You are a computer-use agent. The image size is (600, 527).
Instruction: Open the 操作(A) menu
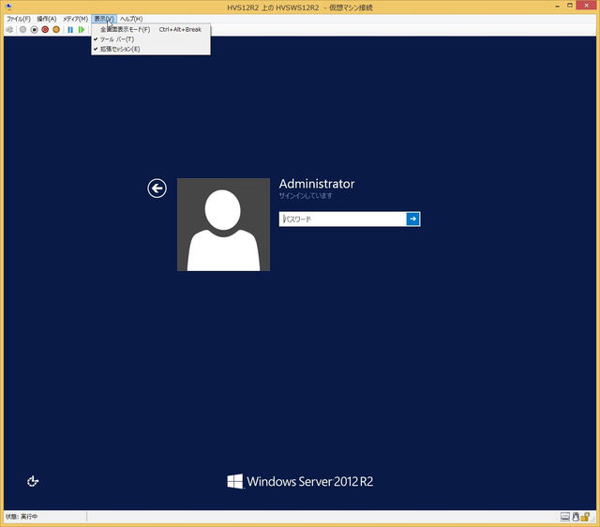47,19
